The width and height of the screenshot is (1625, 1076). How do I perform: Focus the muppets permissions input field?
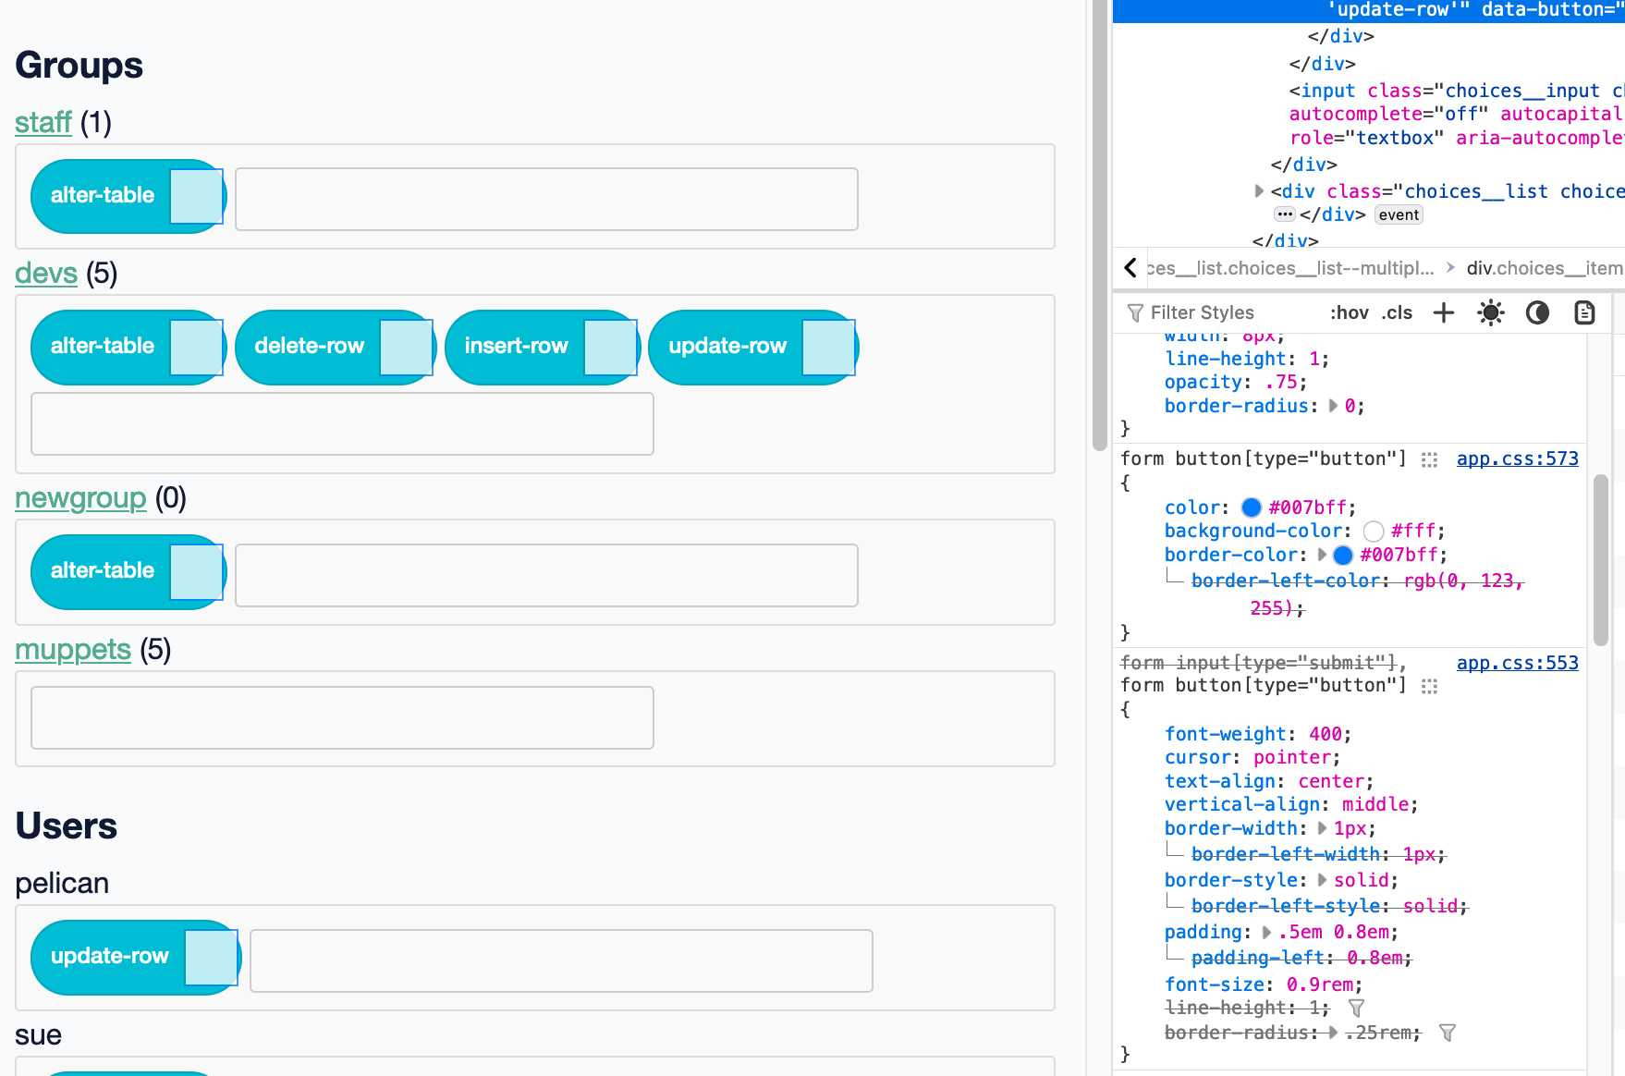[x=342, y=717]
